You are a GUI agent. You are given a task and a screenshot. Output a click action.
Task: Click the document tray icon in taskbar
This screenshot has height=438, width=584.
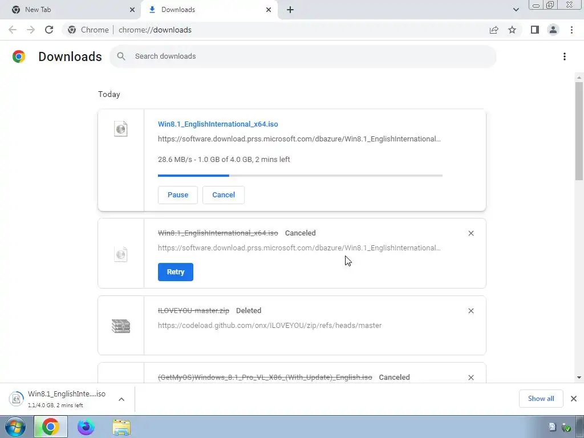click(x=552, y=427)
